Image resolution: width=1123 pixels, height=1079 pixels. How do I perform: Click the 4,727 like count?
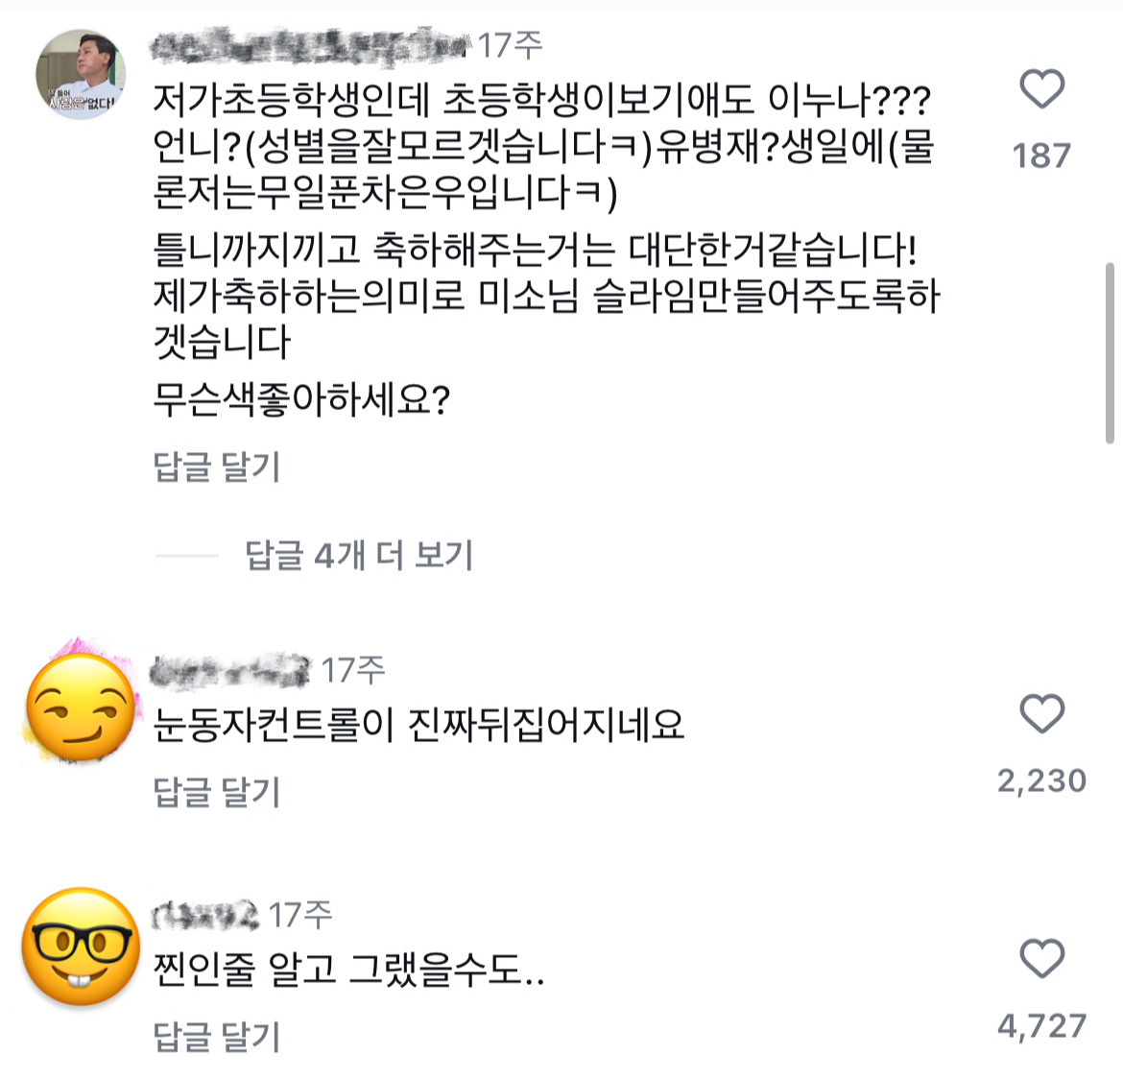(x=1041, y=1026)
